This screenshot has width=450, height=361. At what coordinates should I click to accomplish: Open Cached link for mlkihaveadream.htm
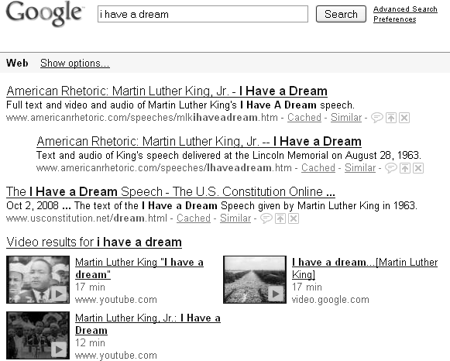point(304,118)
